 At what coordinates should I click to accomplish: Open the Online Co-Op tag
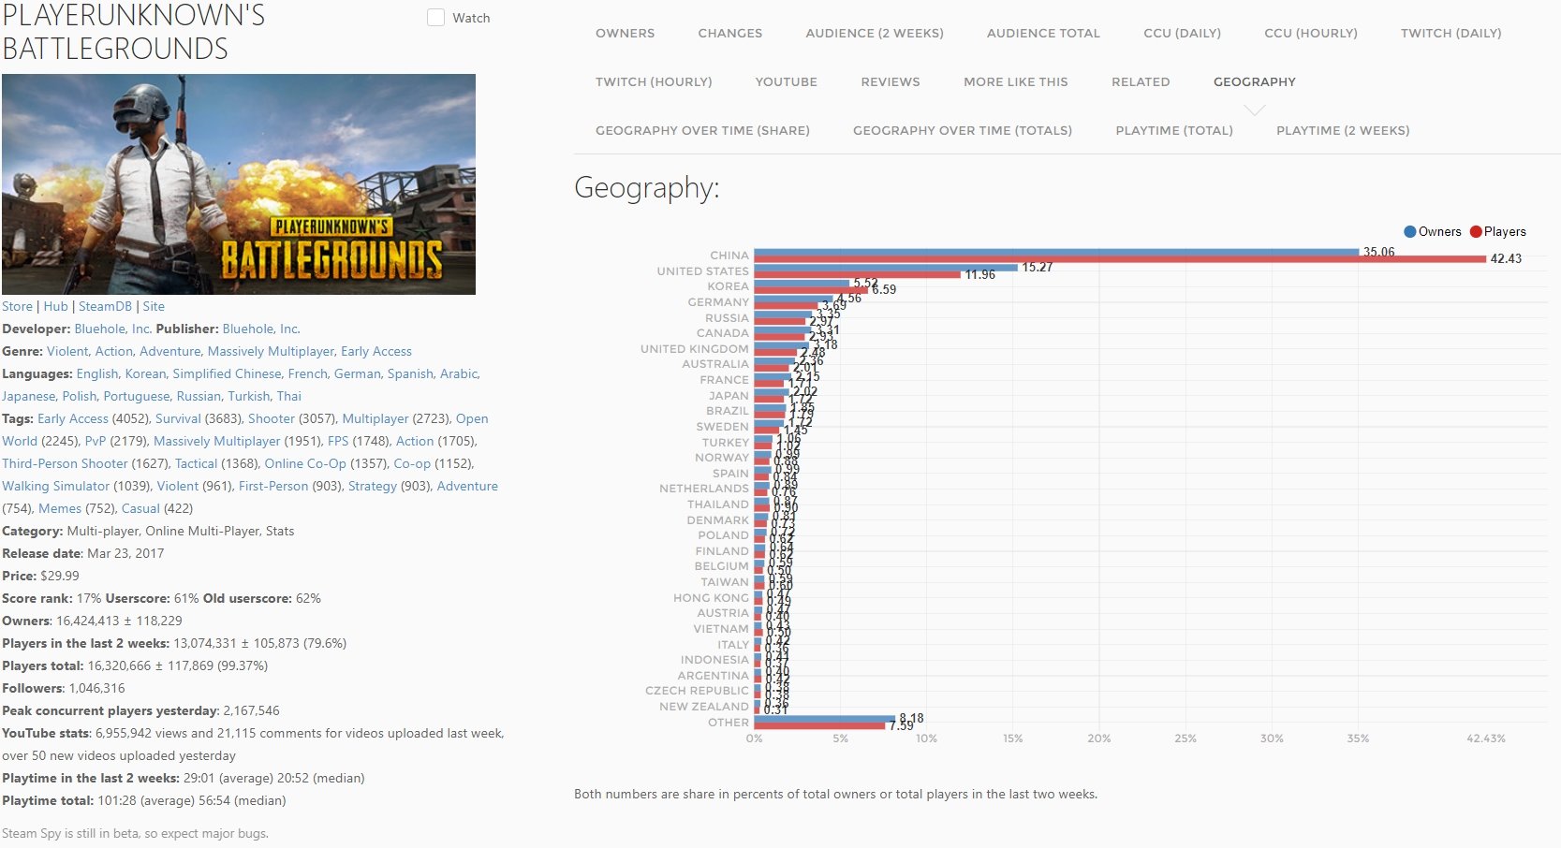(x=305, y=463)
